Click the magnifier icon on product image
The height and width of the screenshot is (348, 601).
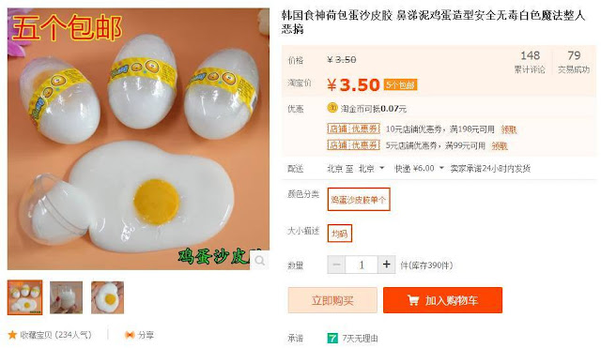[260, 261]
